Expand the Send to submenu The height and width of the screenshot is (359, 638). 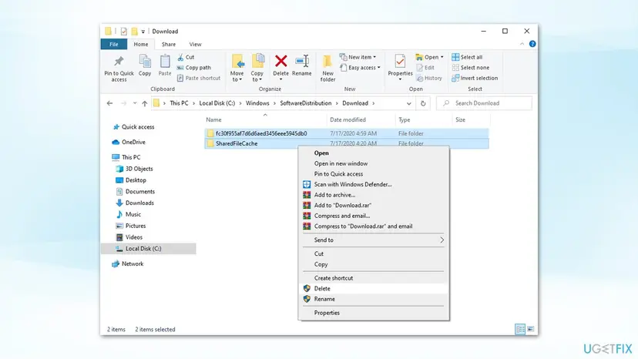374,240
